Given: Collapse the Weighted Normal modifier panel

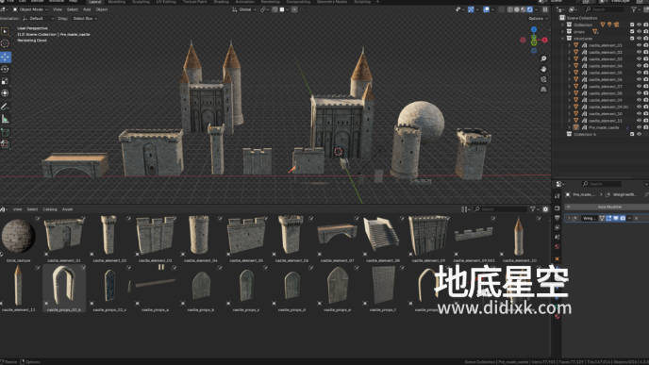Looking at the screenshot, I should (x=569, y=218).
